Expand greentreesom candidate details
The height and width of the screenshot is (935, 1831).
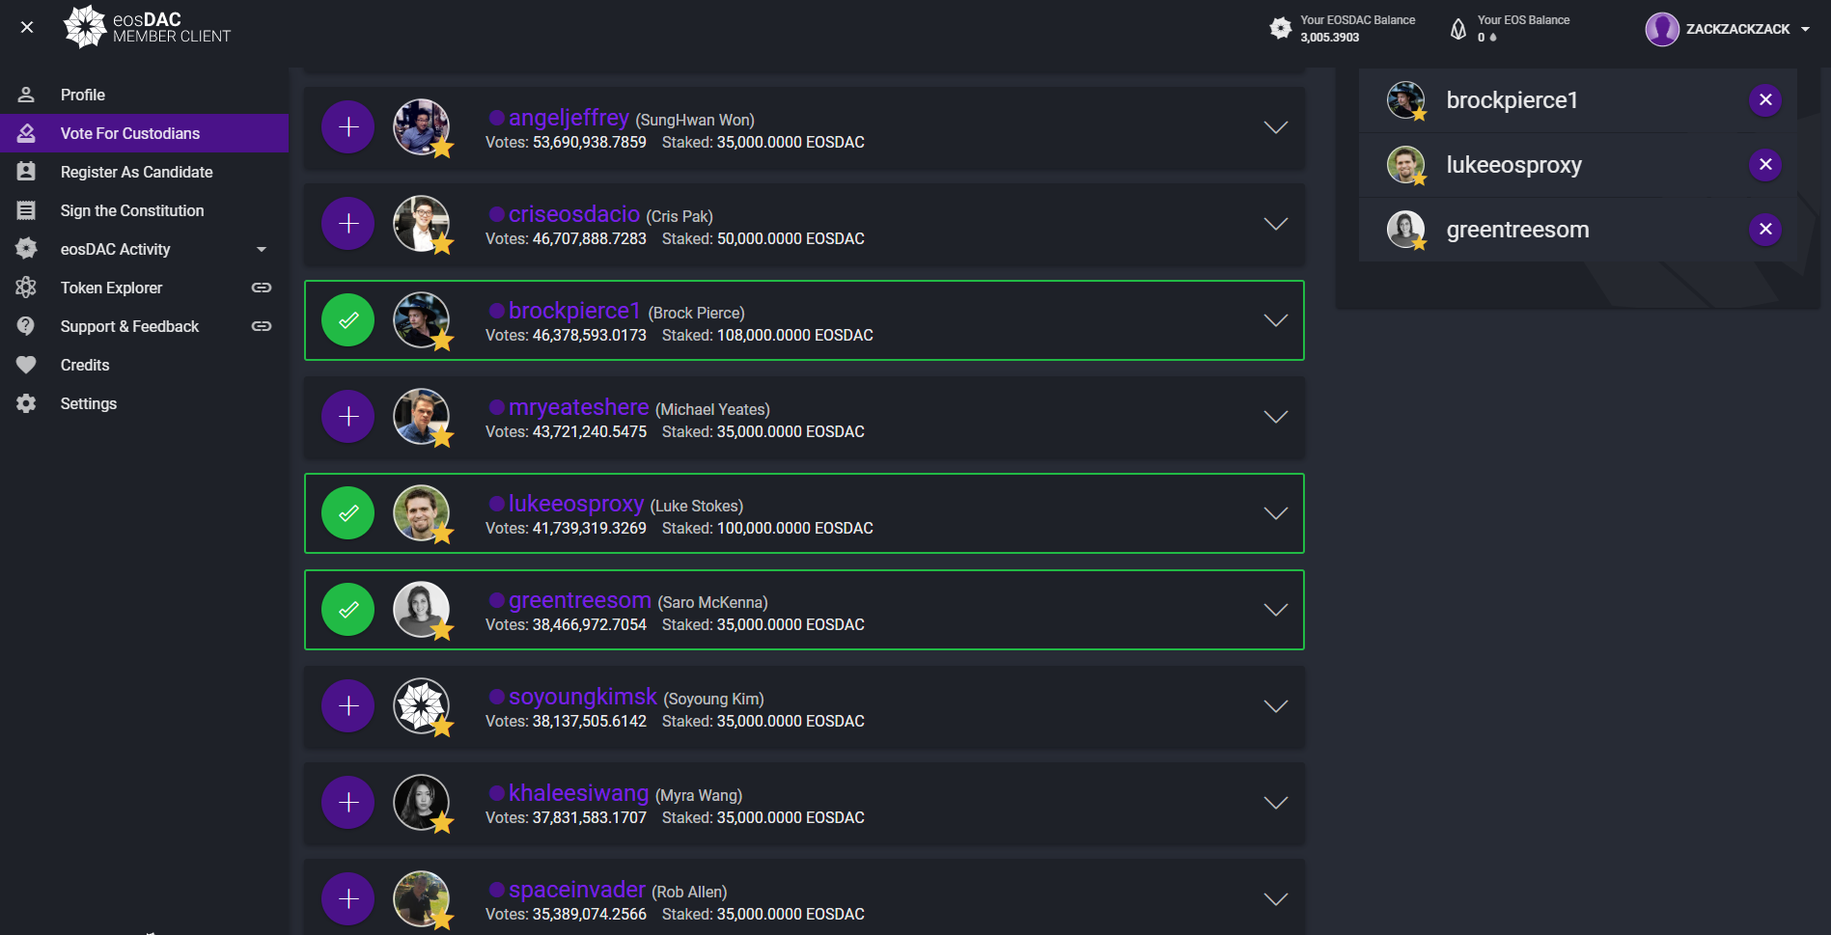point(1276,610)
